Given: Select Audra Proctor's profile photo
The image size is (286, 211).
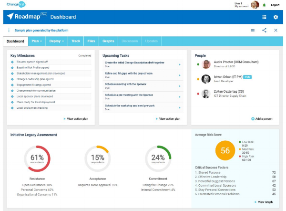Looking at the screenshot, I should pos(206,64).
